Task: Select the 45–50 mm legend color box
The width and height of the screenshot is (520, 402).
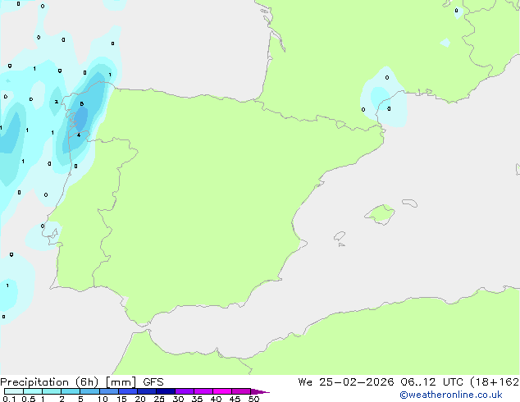Action: tap(241, 391)
